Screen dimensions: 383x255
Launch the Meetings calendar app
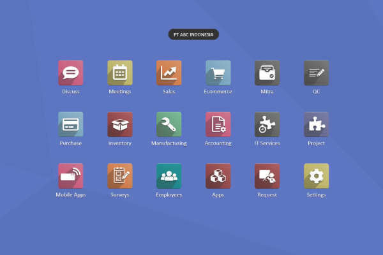tap(120, 73)
